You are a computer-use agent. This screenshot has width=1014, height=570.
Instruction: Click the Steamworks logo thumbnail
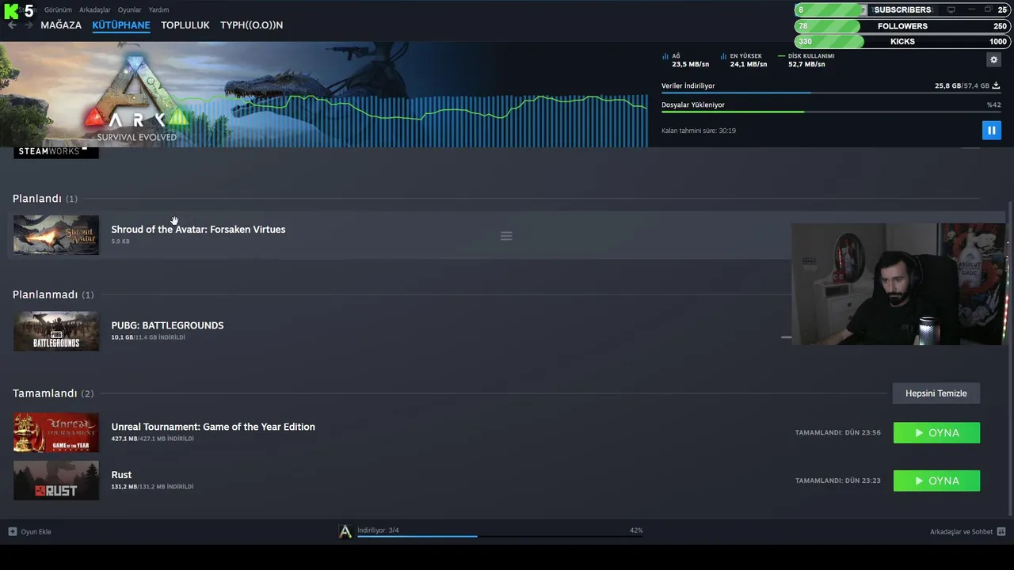coord(56,152)
